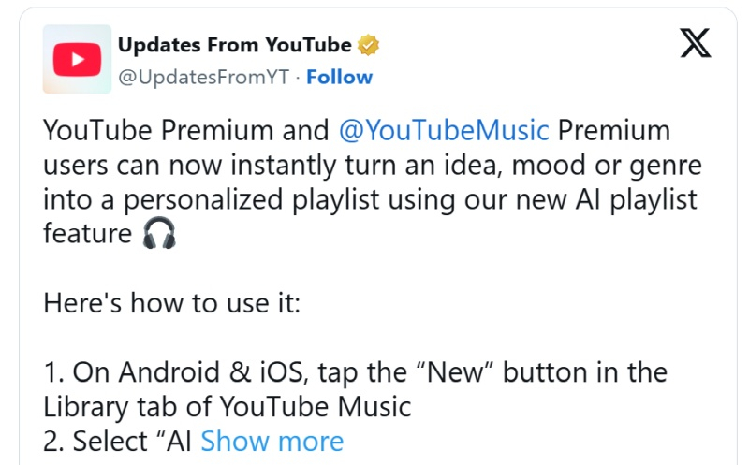Click the "Here's how to use it:" line
This screenshot has height=465, width=749.
[x=171, y=303]
